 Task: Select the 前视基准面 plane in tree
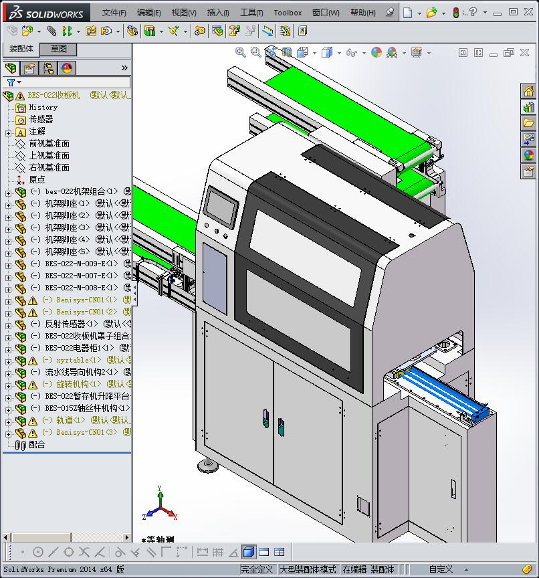pyautogui.click(x=49, y=144)
